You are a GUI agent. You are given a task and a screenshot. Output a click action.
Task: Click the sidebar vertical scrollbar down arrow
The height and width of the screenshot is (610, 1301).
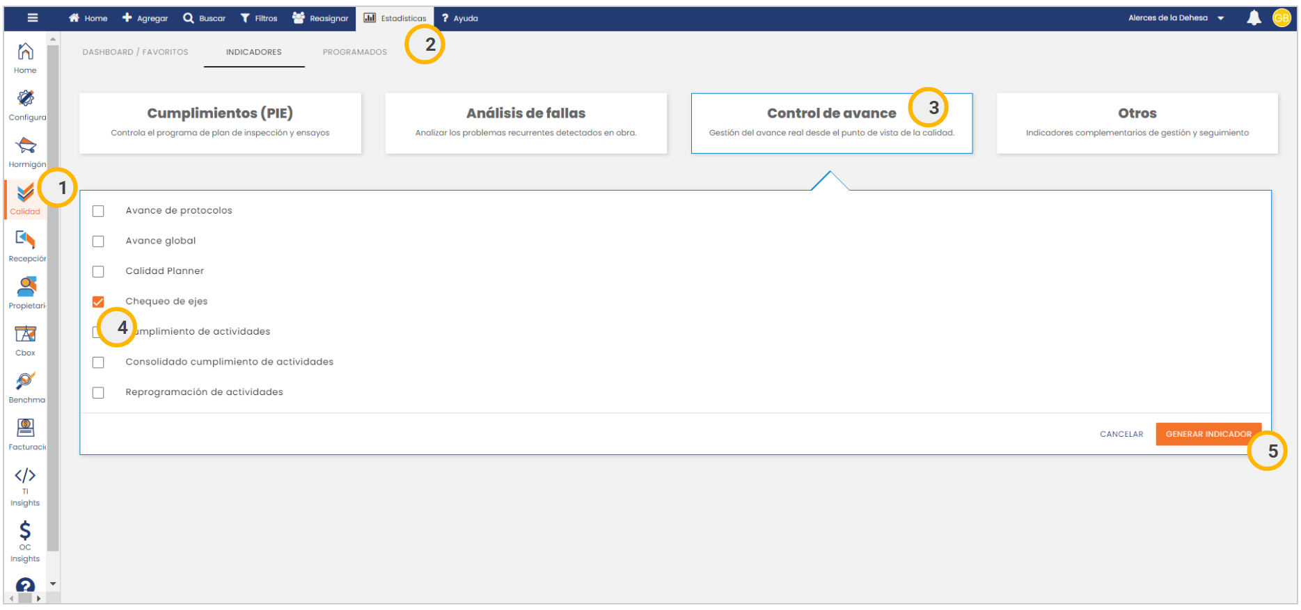click(x=53, y=584)
